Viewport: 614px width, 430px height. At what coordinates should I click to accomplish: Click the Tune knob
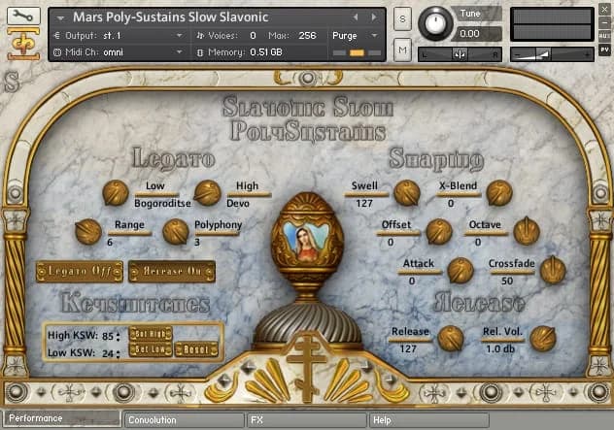(435, 23)
